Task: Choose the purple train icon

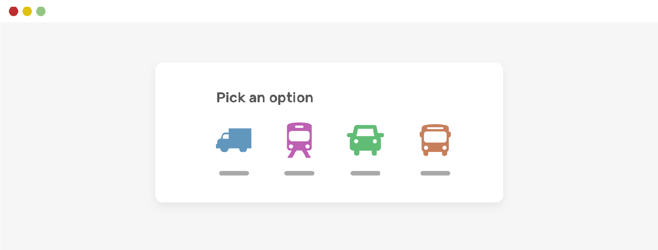Action: coord(299,140)
